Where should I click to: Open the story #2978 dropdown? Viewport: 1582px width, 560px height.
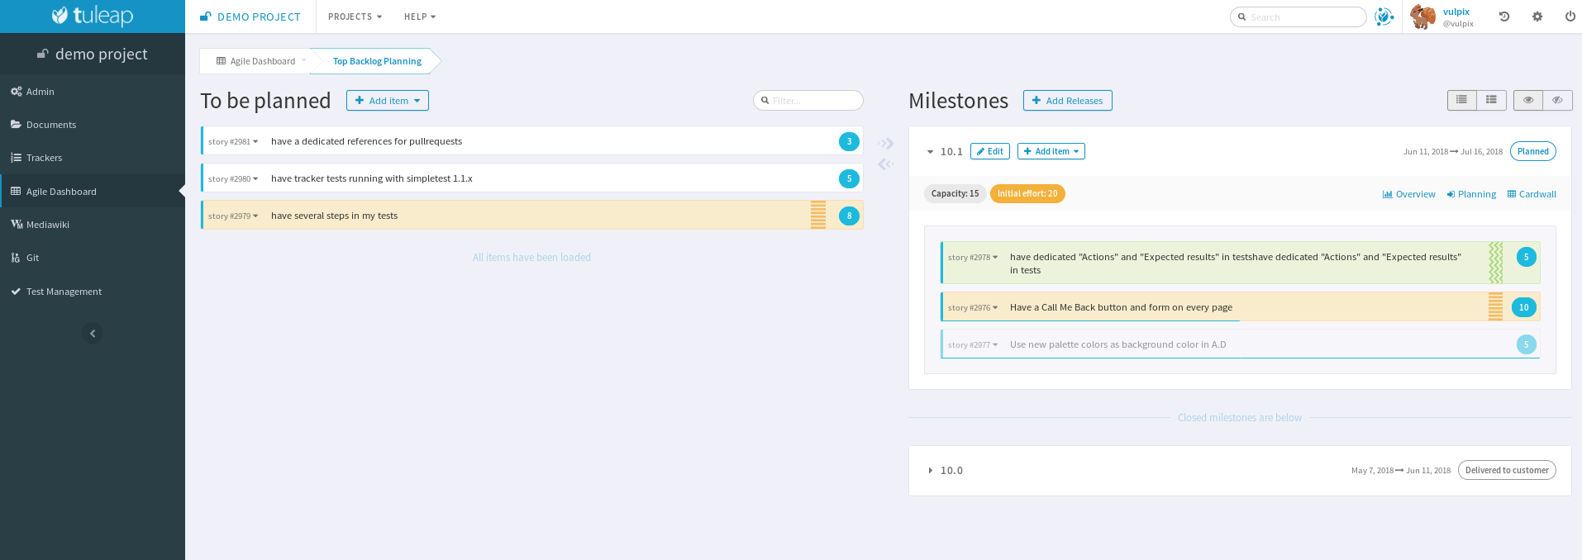click(973, 258)
